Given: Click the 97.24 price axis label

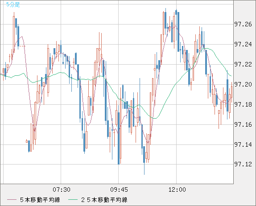Looking at the screenshot, I should (x=243, y=45).
